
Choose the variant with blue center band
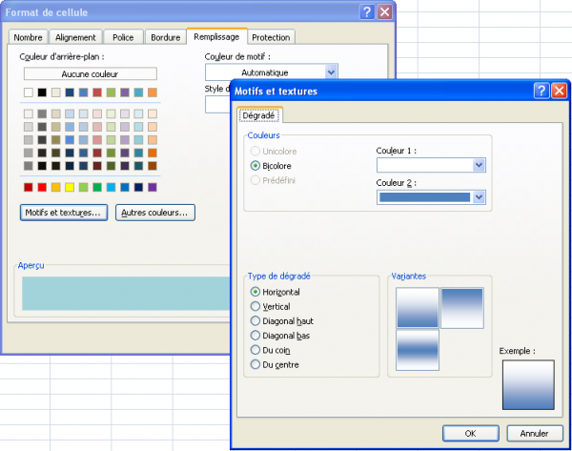pyautogui.click(x=417, y=349)
